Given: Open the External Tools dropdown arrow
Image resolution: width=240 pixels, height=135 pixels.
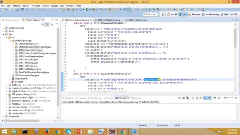Looking at the screenshot, I should [97, 9].
